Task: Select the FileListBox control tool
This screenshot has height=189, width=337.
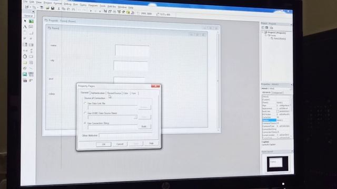Action: [31, 62]
